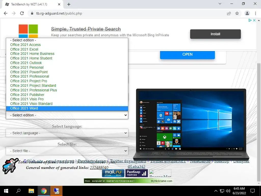Image resolution: width=261 pixels, height=196 pixels.
Task: Show hidden system tray icons
Action: coord(216,191)
